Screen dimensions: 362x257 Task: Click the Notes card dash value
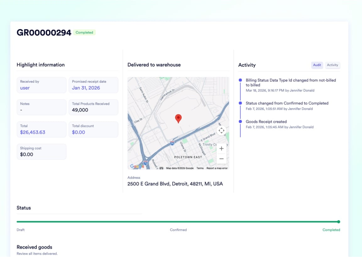pyautogui.click(x=21, y=110)
